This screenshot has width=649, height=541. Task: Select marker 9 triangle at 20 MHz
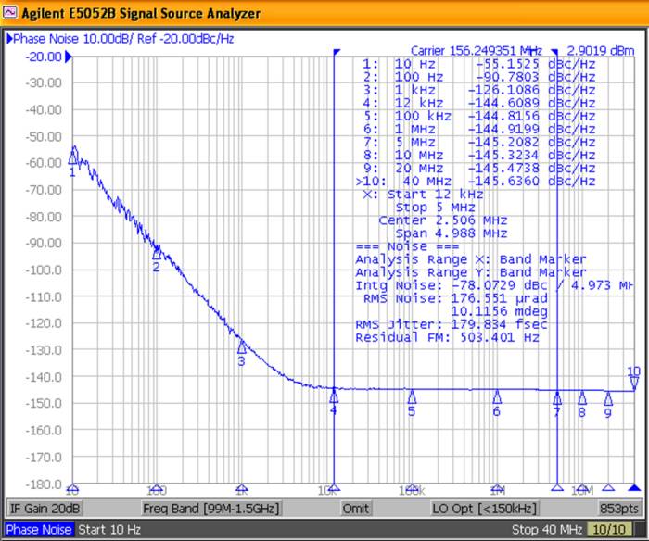pos(608,399)
